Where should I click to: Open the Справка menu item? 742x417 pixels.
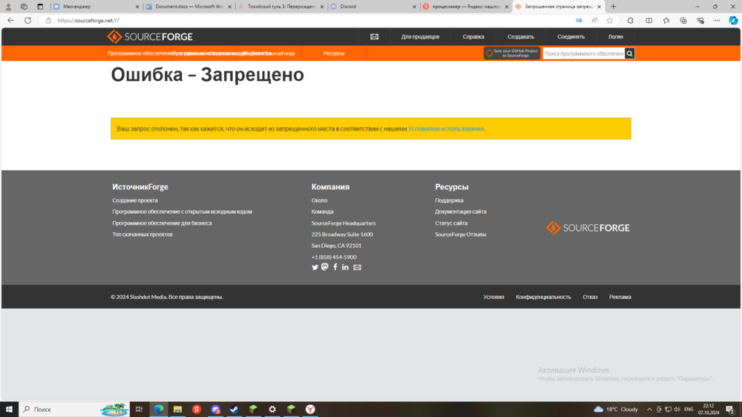pos(473,36)
